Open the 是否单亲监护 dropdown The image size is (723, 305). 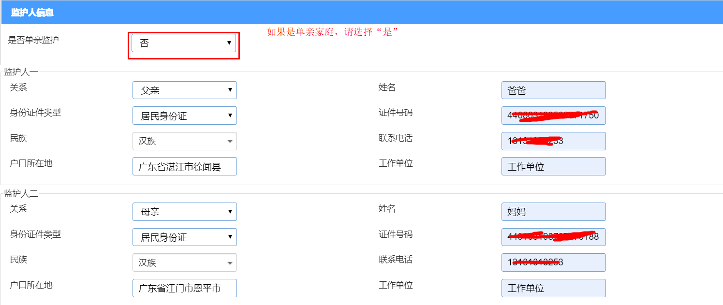coord(184,43)
